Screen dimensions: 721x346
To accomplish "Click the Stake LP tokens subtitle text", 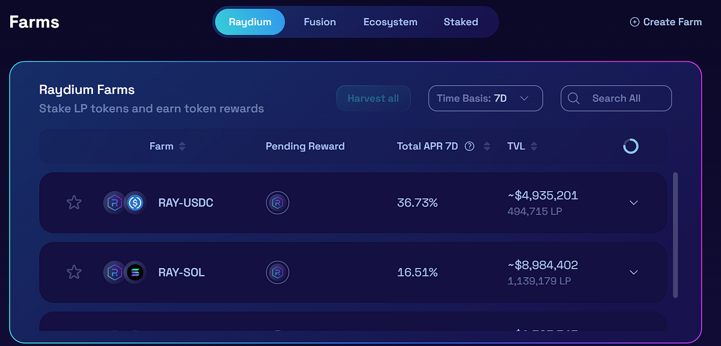I will point(151,109).
